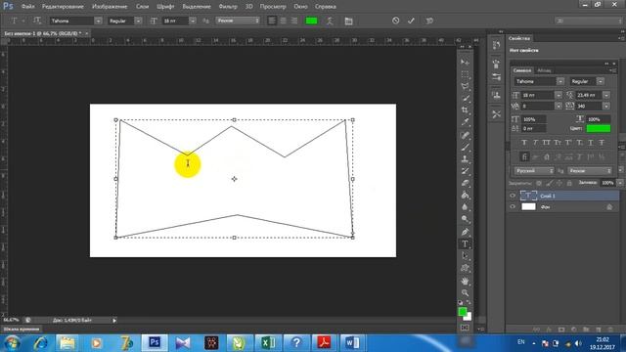Open the Create Warped Text dialog
This screenshot has height=352, width=626.
330,21
